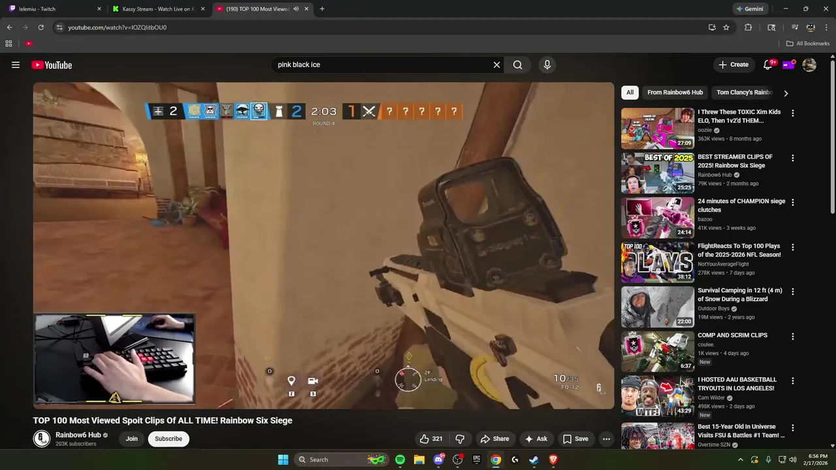Screen dimensions: 836x470
Task: Open Gemini in Chrome
Action: [x=750, y=9]
